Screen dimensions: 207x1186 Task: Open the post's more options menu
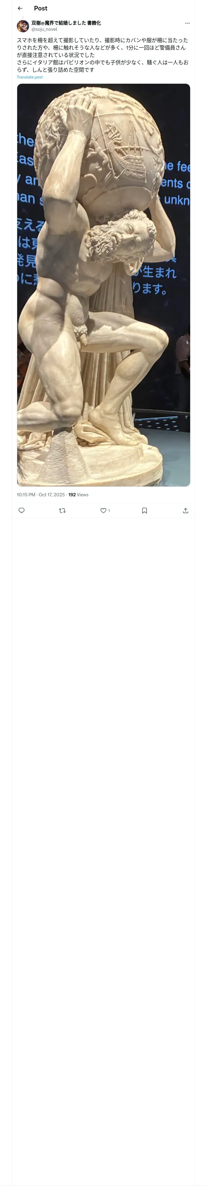tap(187, 23)
